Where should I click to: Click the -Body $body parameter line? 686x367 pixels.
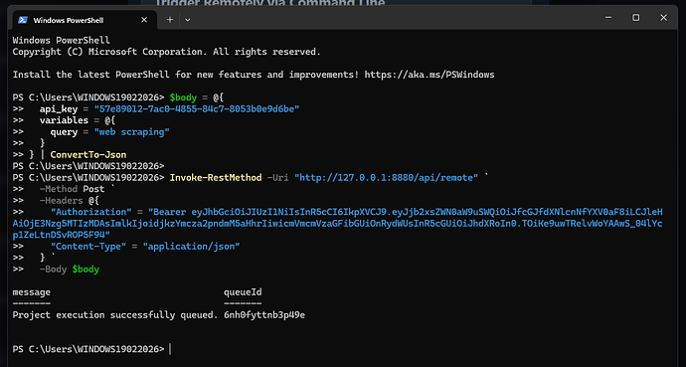[x=70, y=270]
